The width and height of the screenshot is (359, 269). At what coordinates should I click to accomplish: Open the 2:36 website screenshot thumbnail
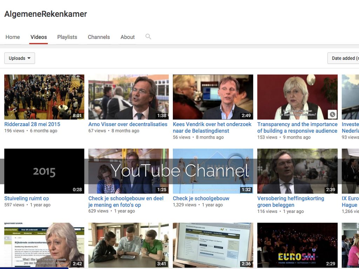coord(213,245)
